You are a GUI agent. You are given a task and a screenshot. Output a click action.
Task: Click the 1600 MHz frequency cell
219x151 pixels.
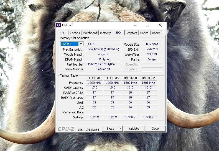tap(130, 83)
